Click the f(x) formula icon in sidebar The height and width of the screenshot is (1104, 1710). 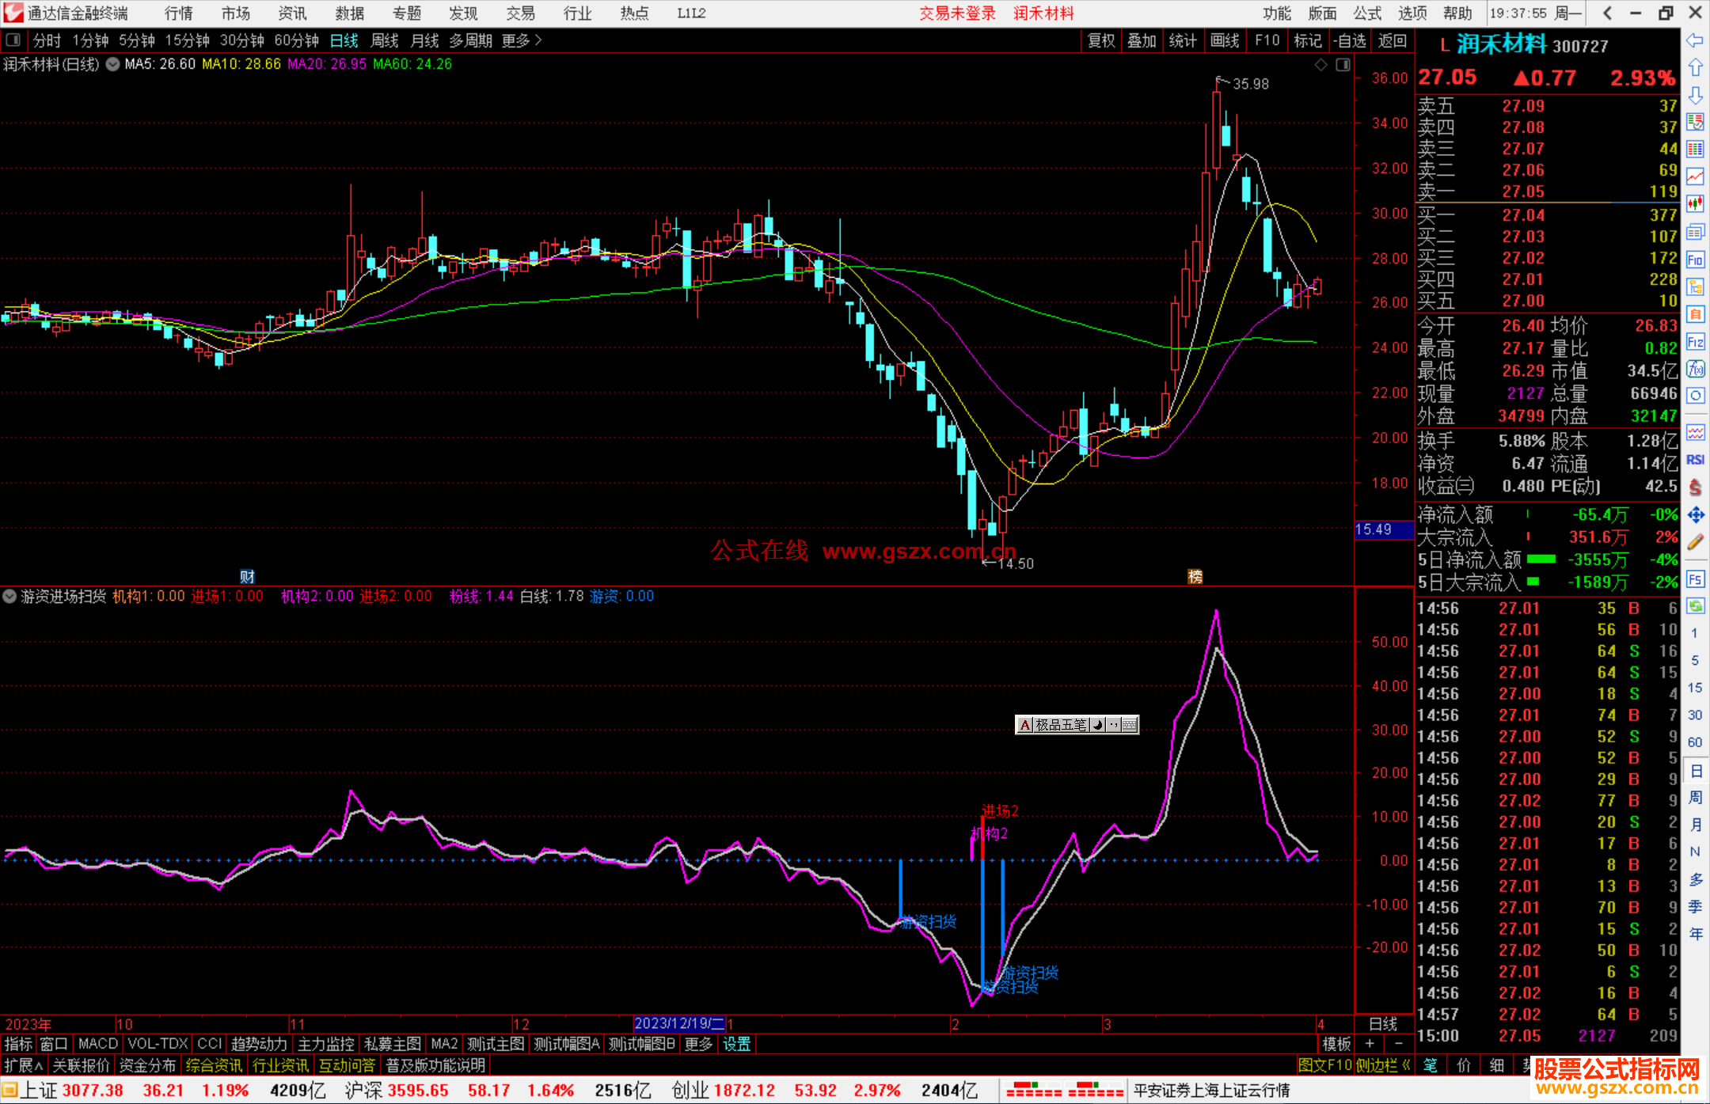click(1695, 369)
